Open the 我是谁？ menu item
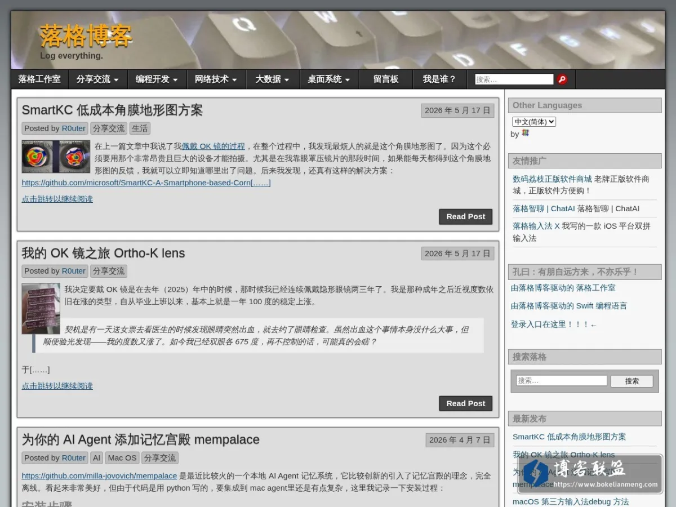The height and width of the screenshot is (507, 676). pos(440,79)
